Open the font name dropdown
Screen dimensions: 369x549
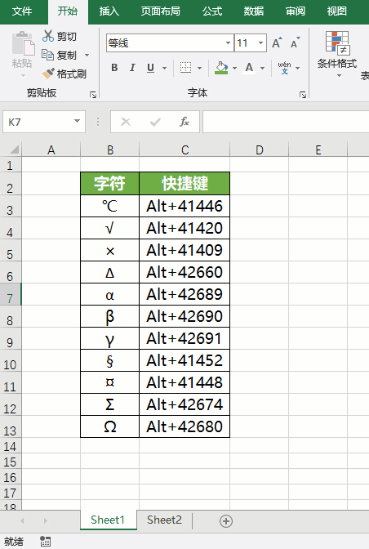pos(228,42)
